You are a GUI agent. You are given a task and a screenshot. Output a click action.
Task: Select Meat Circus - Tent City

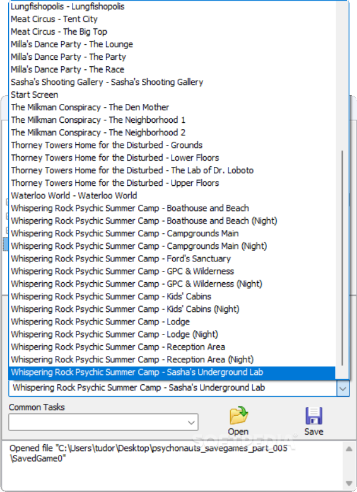coord(172,19)
